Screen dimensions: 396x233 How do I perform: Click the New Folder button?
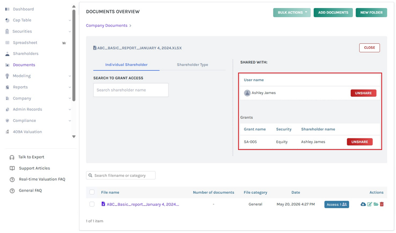click(x=371, y=13)
